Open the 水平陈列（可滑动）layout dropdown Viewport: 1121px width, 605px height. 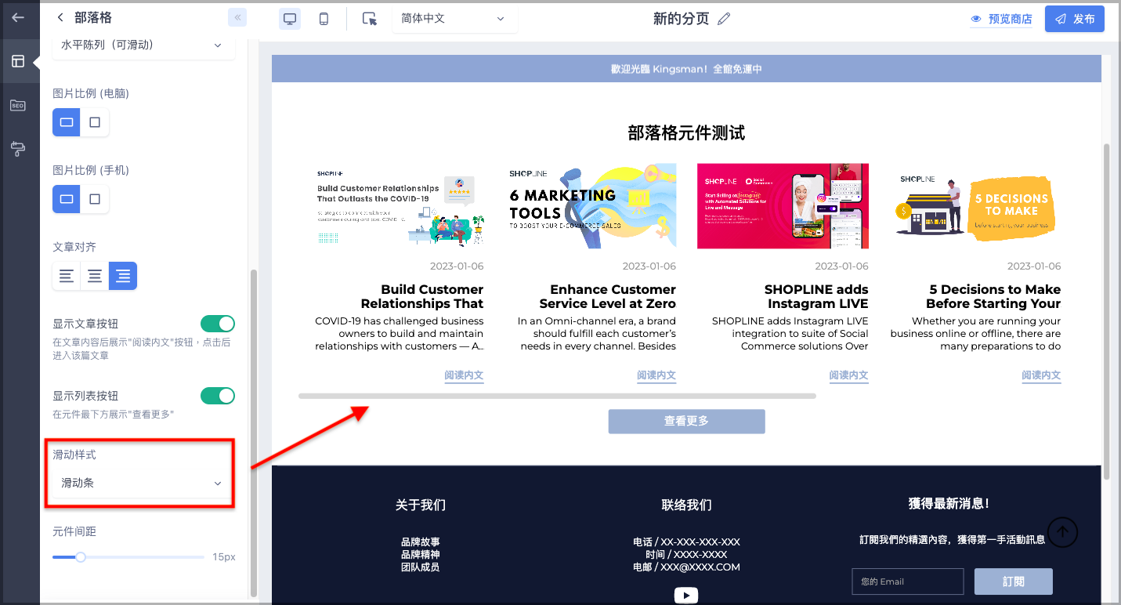[143, 45]
